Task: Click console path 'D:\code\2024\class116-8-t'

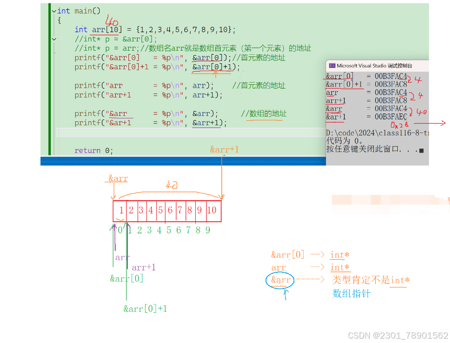Action: pos(377,133)
